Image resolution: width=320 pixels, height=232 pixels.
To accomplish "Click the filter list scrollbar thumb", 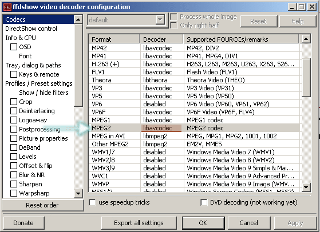I will point(78,65).
